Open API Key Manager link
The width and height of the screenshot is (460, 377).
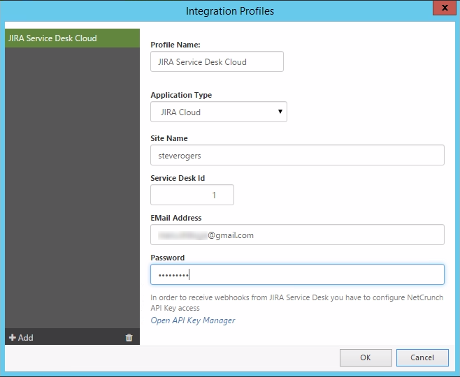click(193, 320)
